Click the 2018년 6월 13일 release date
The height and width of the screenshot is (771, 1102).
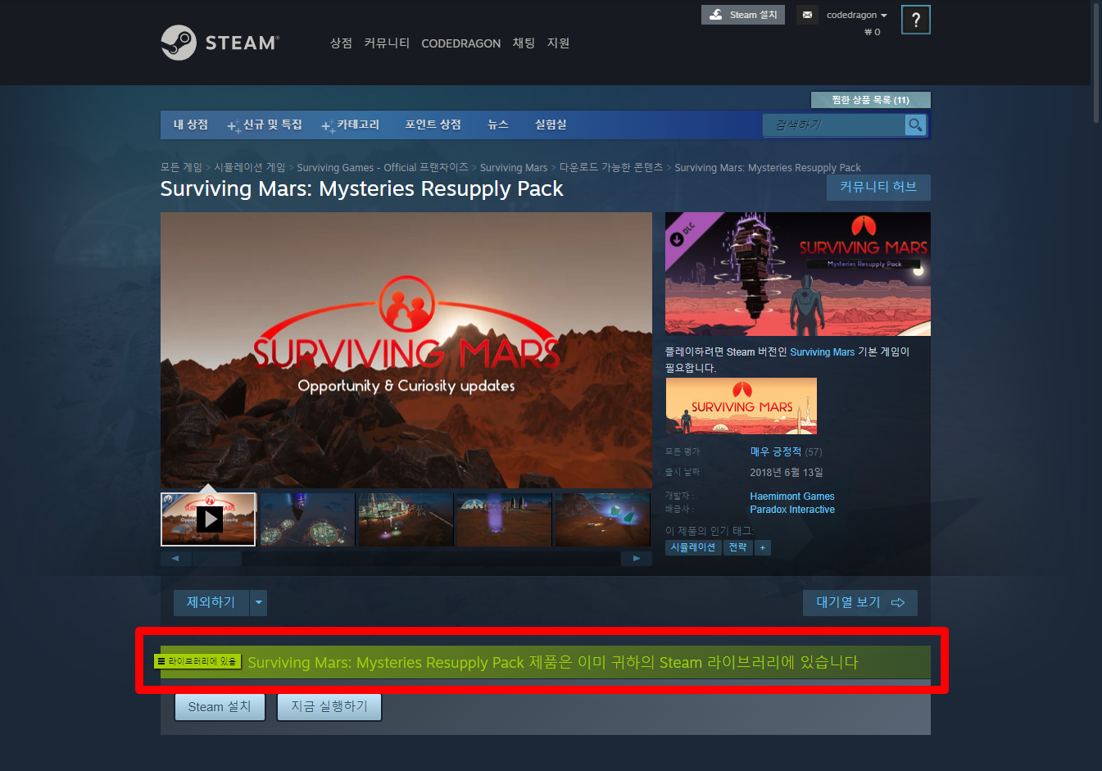(787, 472)
